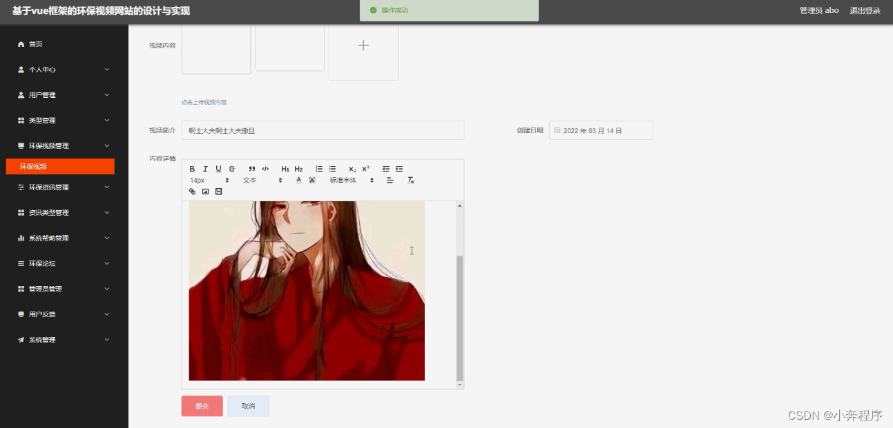Create an ordered numbered list
This screenshot has width=893, height=428.
tap(319, 169)
